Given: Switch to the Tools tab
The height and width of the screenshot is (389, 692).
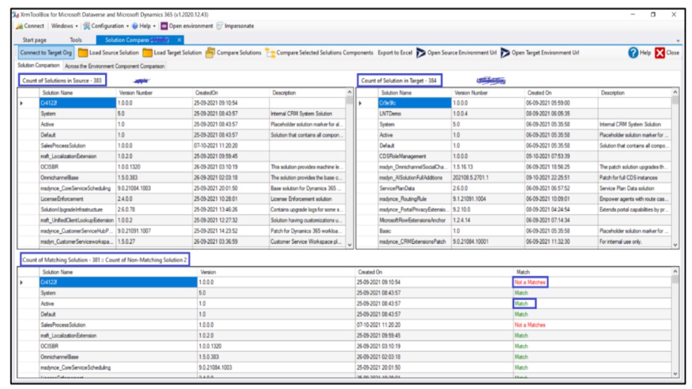Looking at the screenshot, I should 76,40.
